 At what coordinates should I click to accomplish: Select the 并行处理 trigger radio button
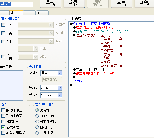37,133
